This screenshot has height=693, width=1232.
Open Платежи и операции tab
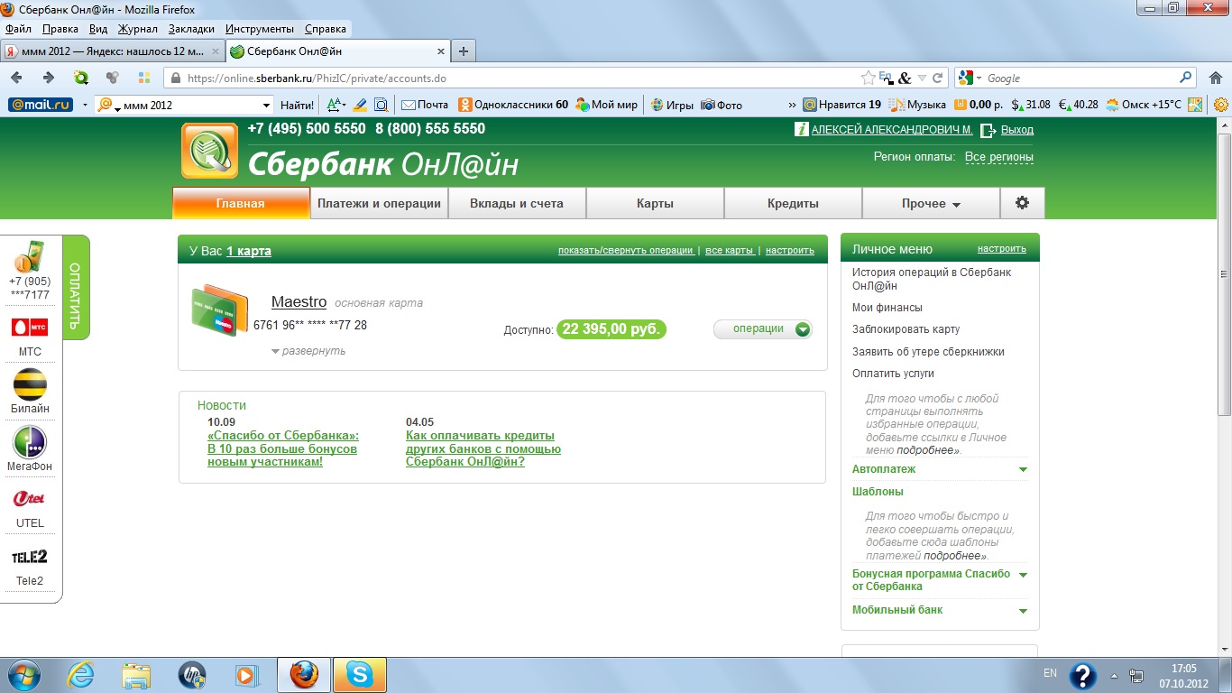379,203
